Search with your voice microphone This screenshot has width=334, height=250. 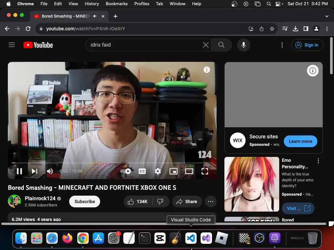coord(243,45)
